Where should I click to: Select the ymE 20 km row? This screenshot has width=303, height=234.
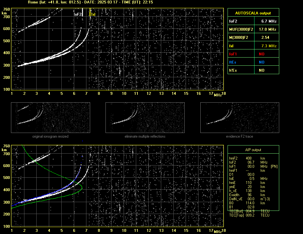point(247,187)
